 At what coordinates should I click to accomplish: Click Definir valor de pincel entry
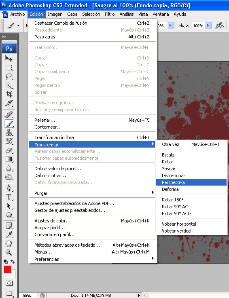pyautogui.click(x=92, y=169)
